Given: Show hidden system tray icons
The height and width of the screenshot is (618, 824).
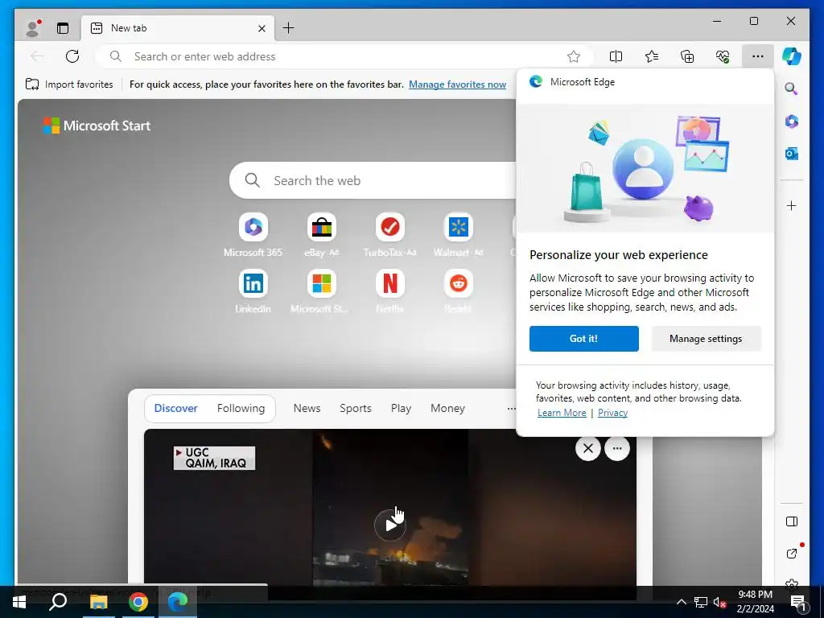Looking at the screenshot, I should (681, 602).
